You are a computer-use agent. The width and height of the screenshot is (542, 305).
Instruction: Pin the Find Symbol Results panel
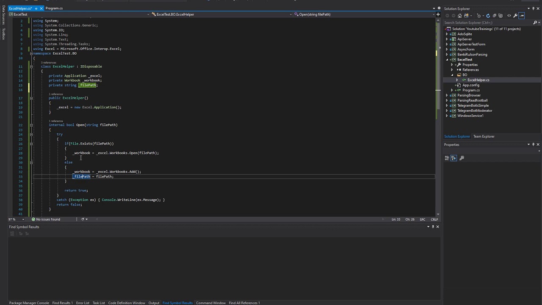[433, 227]
